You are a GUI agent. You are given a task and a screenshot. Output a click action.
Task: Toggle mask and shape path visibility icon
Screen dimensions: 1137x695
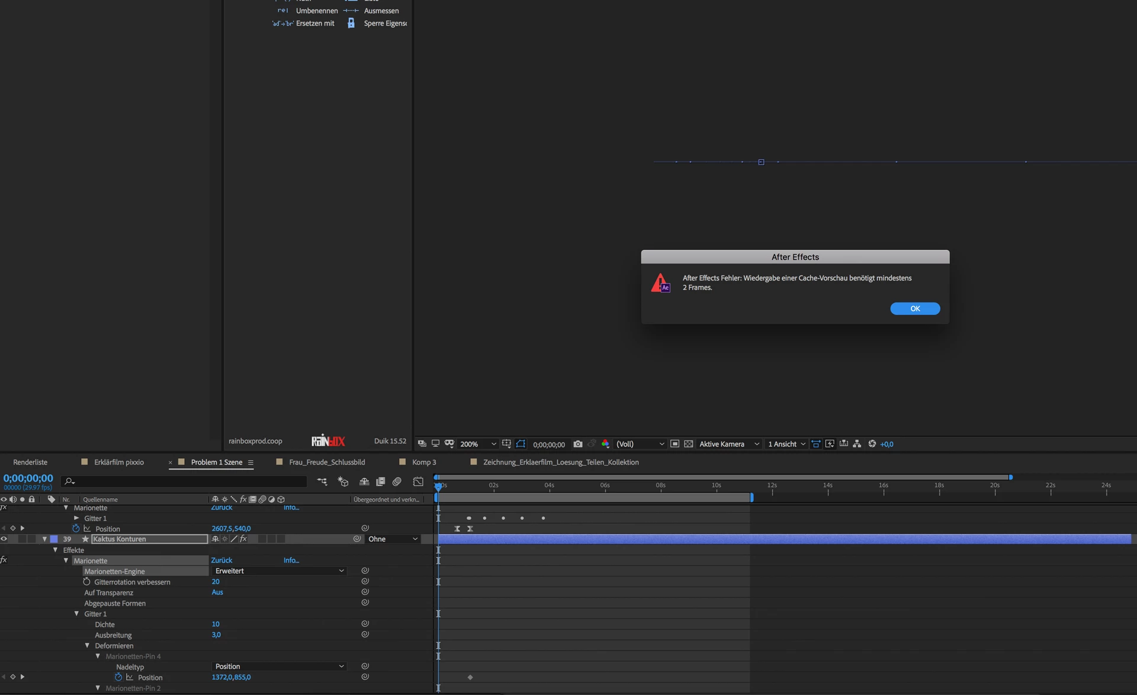point(521,444)
